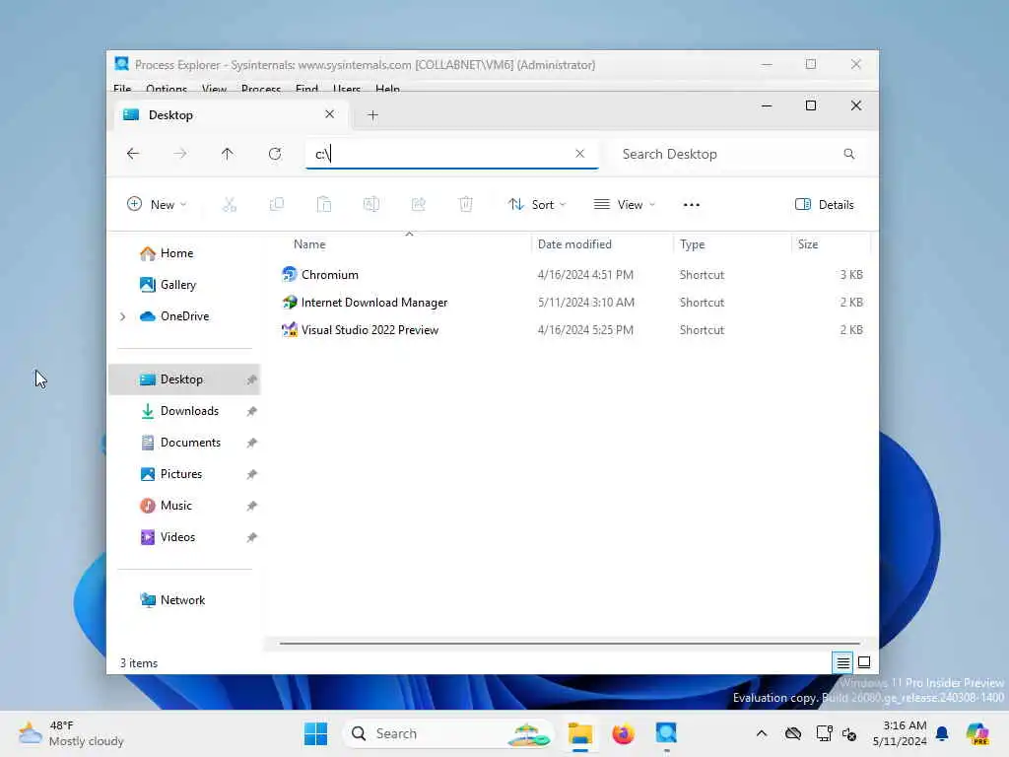
Task: Click the pin icon beside Videos
Action: (251, 537)
